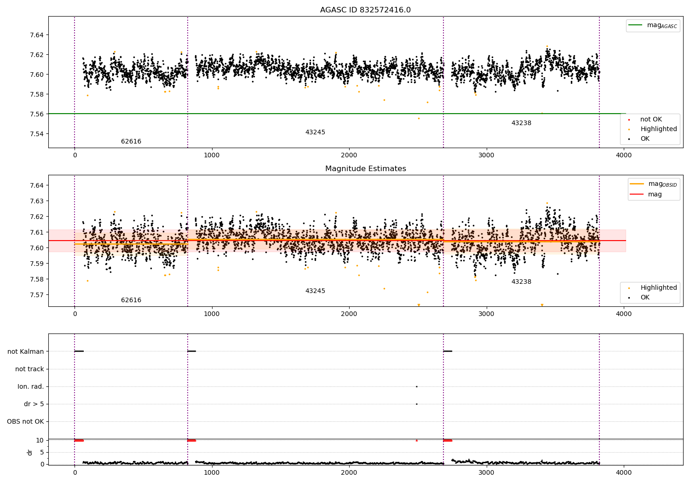
Task: Click the 'not Kalman' axis label
Action: [26, 351]
